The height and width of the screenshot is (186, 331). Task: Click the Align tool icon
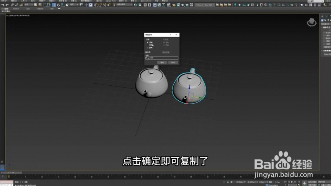140,5
